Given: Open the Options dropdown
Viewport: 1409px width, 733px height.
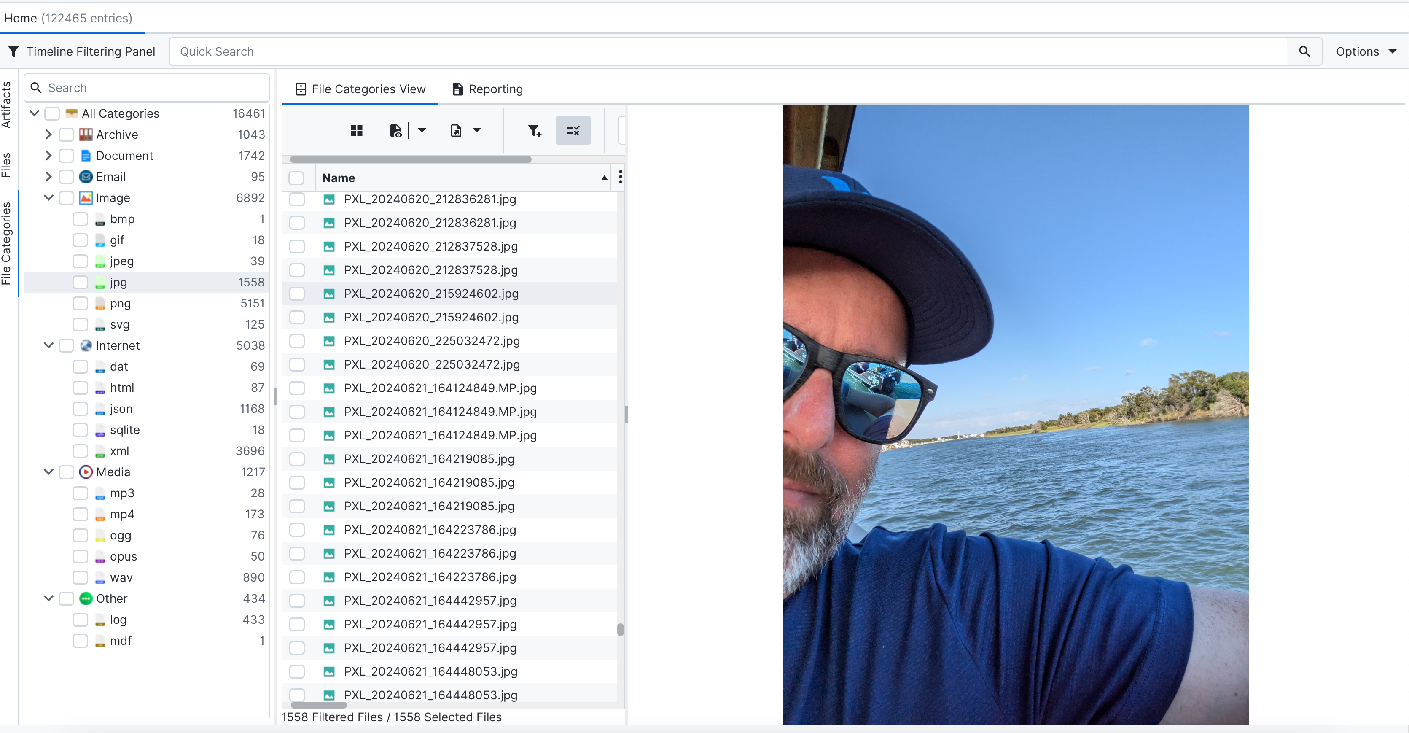Looking at the screenshot, I should tap(1366, 51).
